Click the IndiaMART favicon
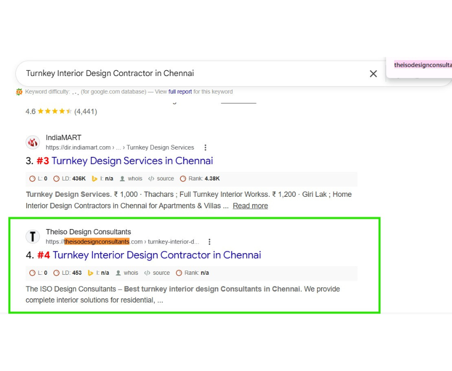Image resolution: width=452 pixels, height=371 pixels. pyautogui.click(x=33, y=142)
